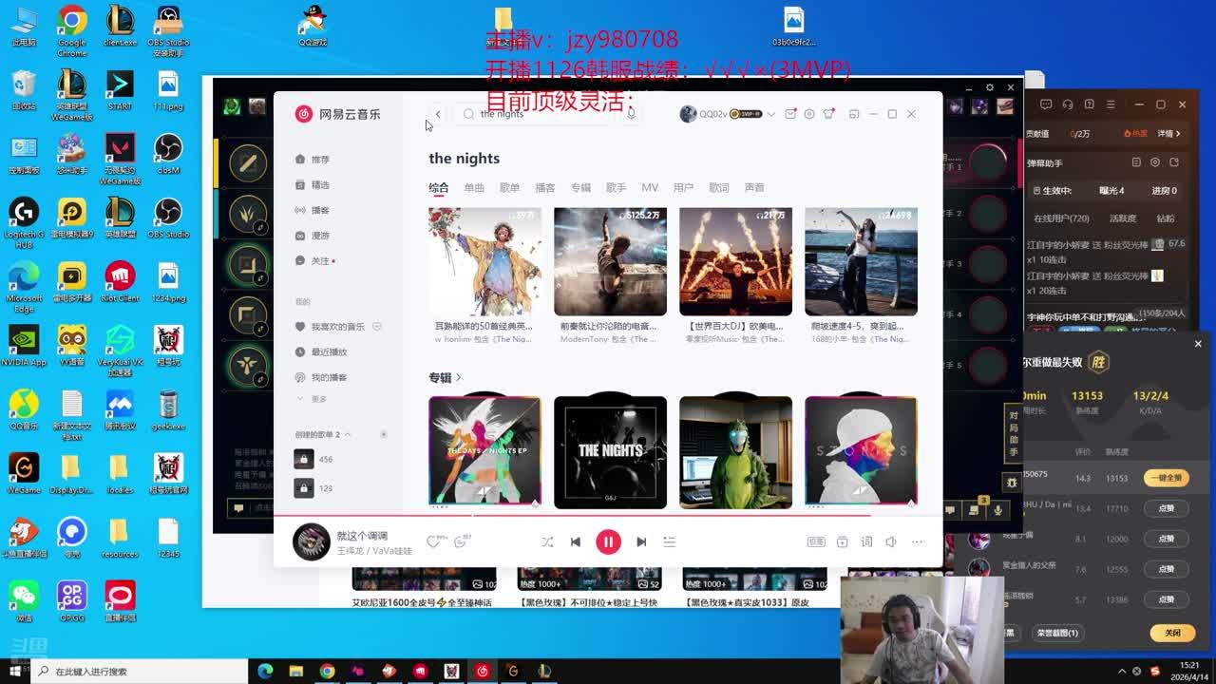Click the volume speaker icon
Image resolution: width=1216 pixels, height=684 pixels.
[x=891, y=541]
